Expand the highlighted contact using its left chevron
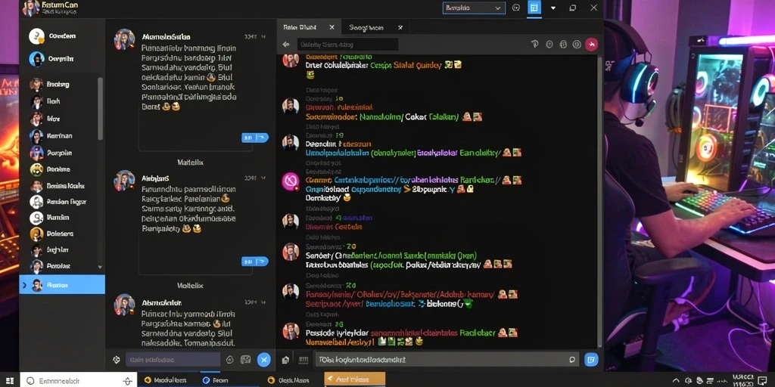 (25, 285)
